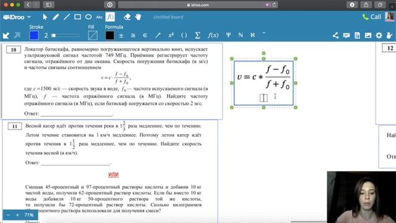The height and width of the screenshot is (223, 396).
Task: Select the rectangle shape tool
Action: [x=77, y=17]
